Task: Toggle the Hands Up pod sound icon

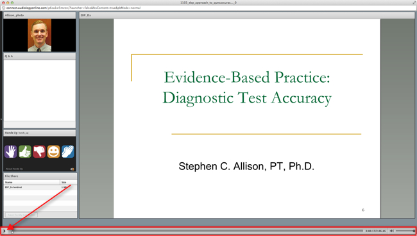Action: (72, 169)
